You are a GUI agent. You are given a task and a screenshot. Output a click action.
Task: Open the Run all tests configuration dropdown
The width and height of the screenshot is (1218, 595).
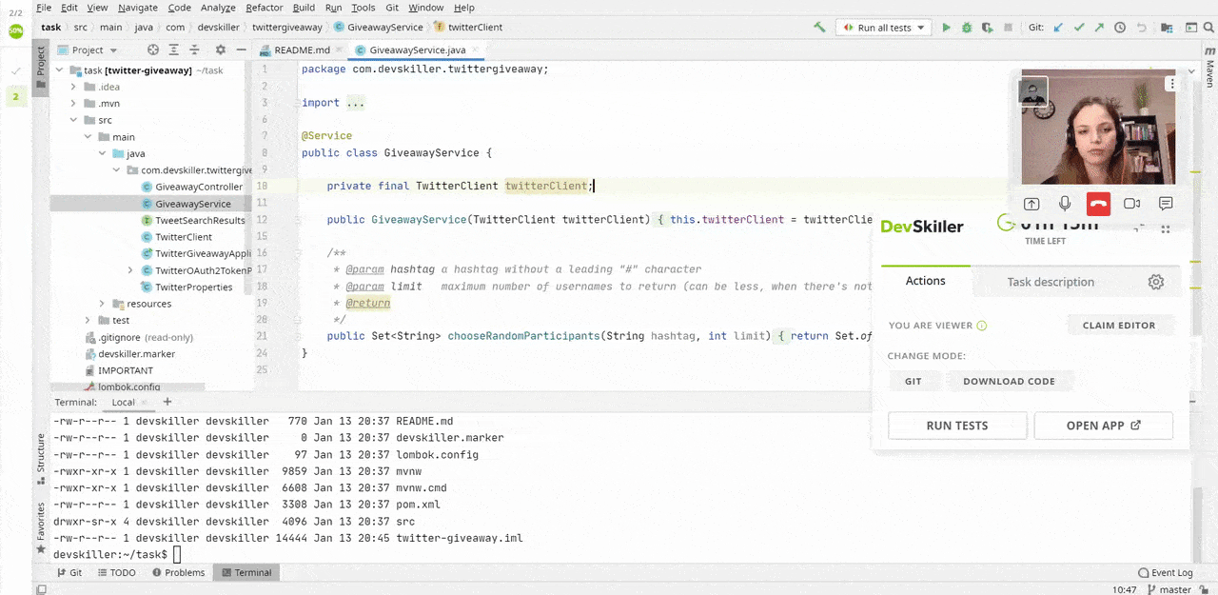coord(918,27)
